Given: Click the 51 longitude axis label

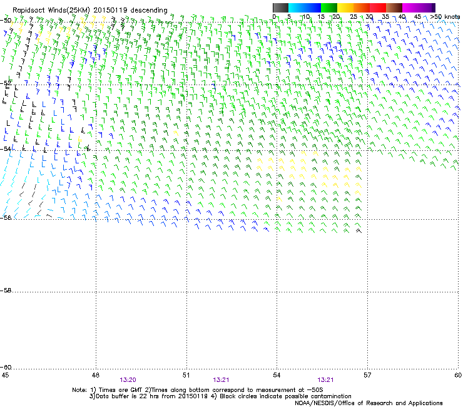Looking at the screenshot, I should tap(186, 375).
